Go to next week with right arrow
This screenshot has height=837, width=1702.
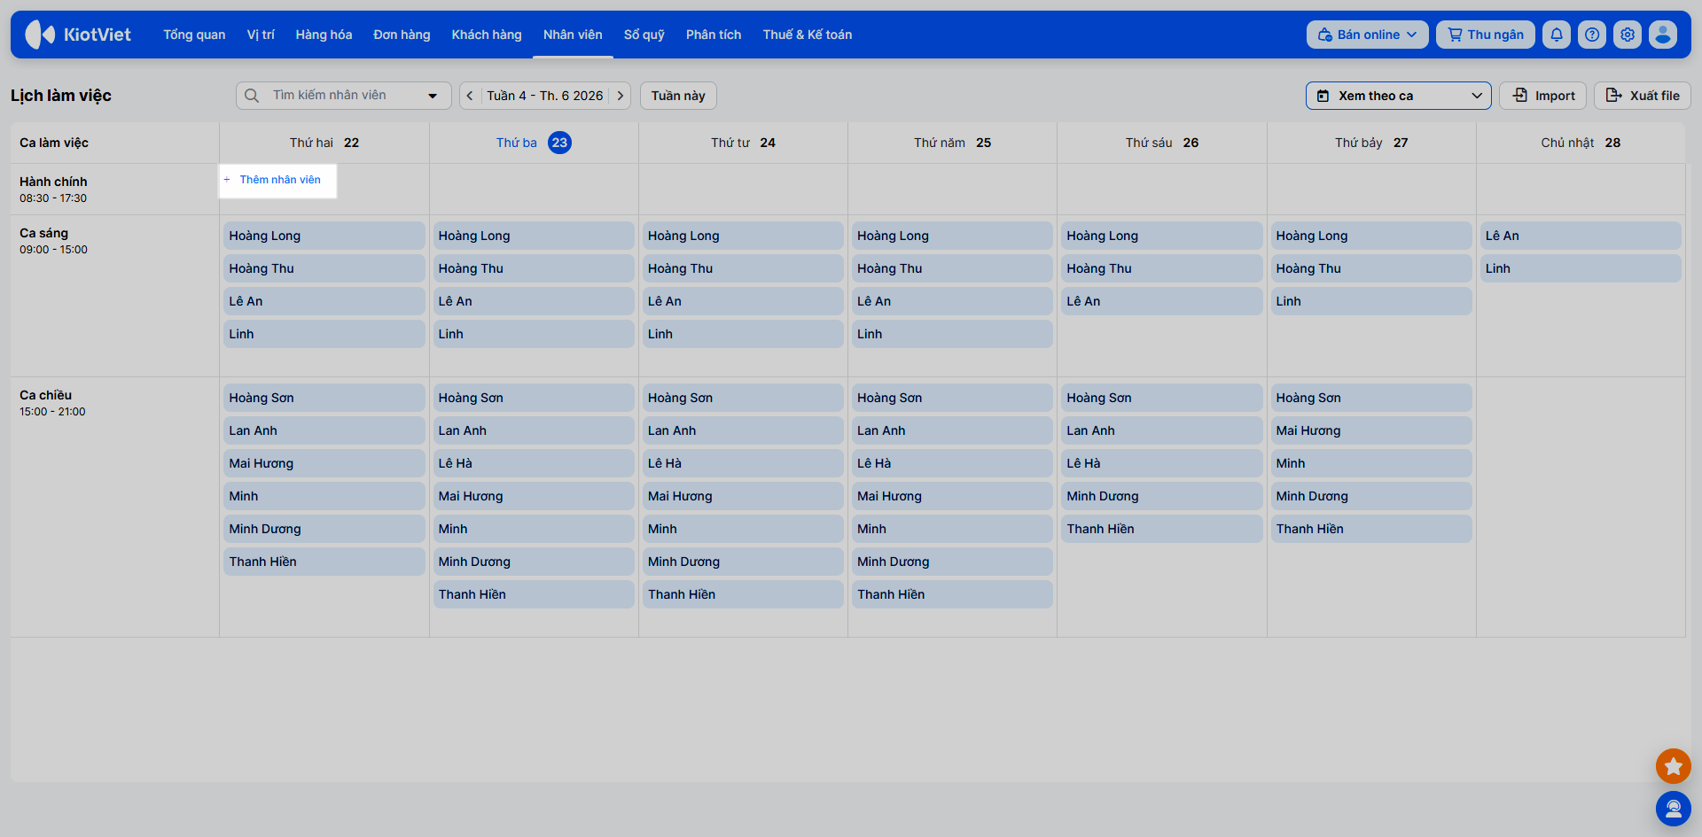tap(620, 96)
